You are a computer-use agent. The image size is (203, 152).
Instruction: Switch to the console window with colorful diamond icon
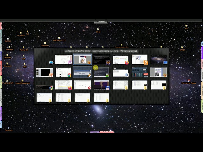coord(44,87)
